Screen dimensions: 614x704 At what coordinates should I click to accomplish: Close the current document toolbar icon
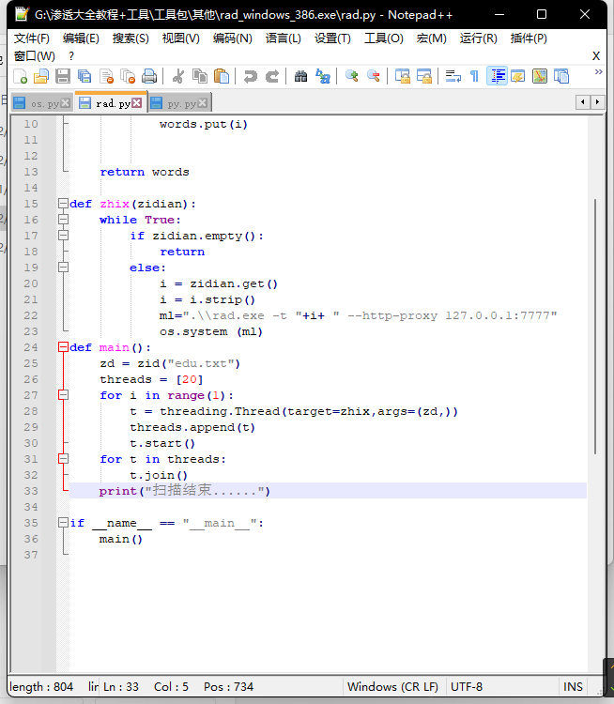(106, 76)
